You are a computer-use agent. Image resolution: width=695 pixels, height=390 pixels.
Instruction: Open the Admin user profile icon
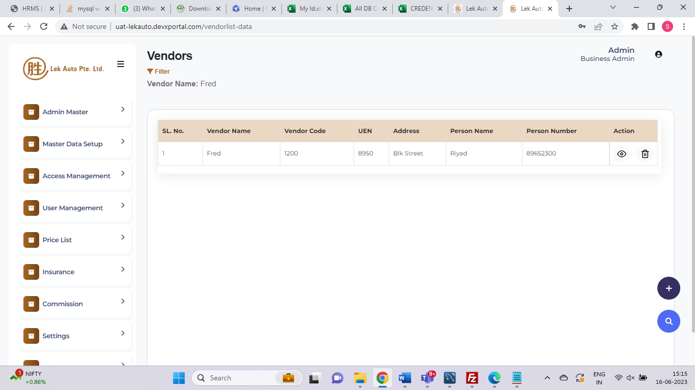click(658, 54)
